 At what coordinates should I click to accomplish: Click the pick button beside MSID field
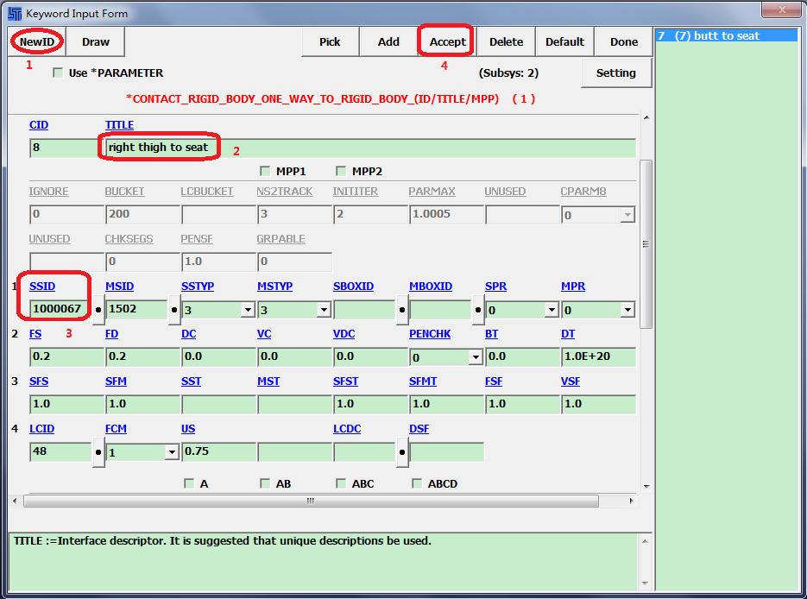pos(174,309)
